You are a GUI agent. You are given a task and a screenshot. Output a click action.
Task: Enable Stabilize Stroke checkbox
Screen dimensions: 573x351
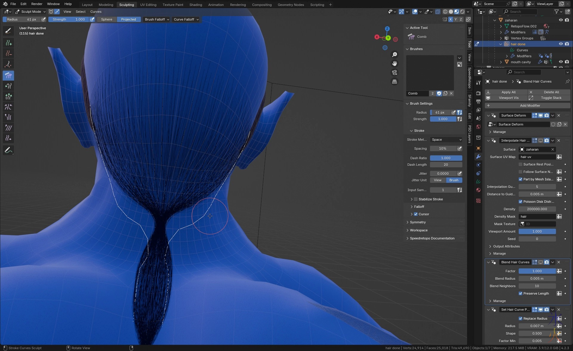pyautogui.click(x=416, y=199)
